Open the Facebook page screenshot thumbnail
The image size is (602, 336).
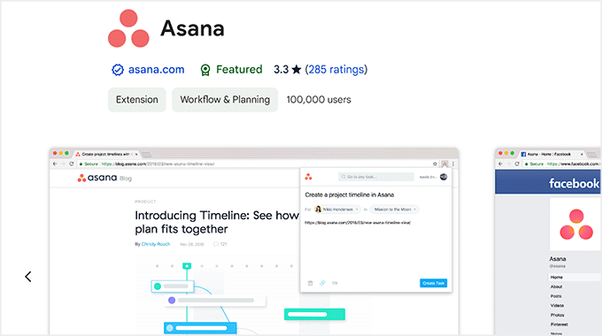[548, 241]
